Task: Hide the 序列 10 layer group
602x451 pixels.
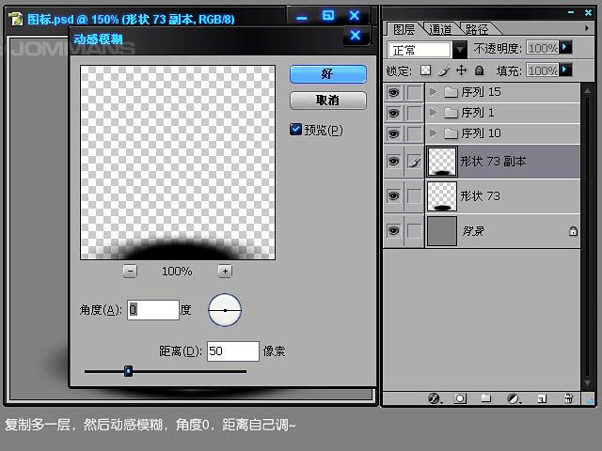Action: coord(393,133)
